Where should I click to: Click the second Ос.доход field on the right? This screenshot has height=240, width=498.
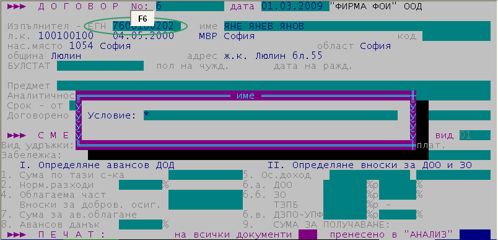click(x=453, y=175)
